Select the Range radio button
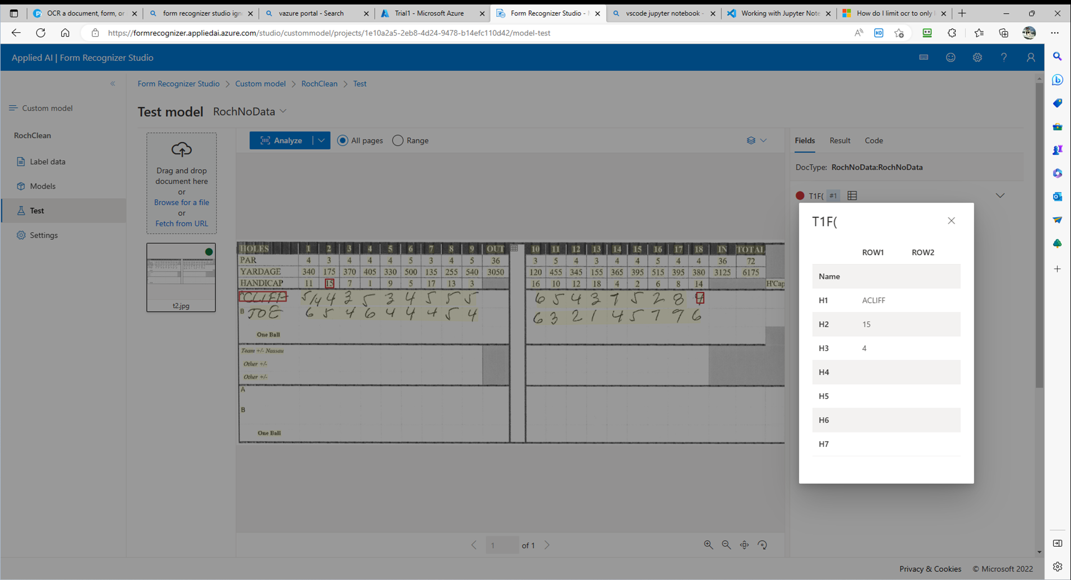The height and width of the screenshot is (580, 1071). click(398, 140)
